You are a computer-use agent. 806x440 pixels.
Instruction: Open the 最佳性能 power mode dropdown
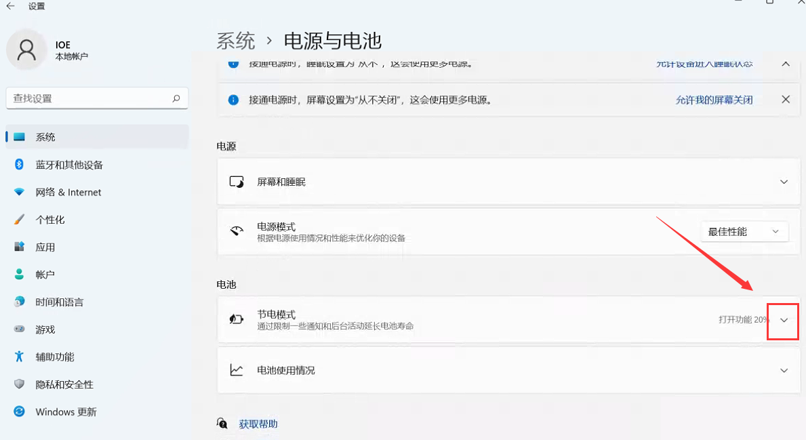click(x=744, y=231)
